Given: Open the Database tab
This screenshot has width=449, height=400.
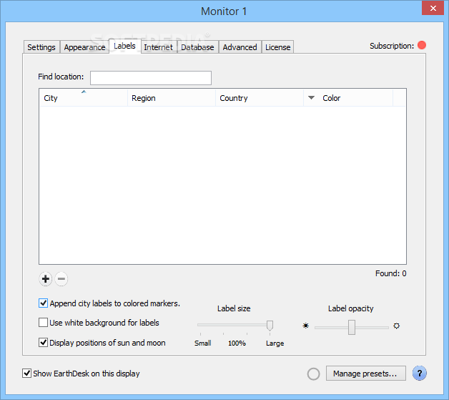Looking at the screenshot, I should tap(197, 47).
